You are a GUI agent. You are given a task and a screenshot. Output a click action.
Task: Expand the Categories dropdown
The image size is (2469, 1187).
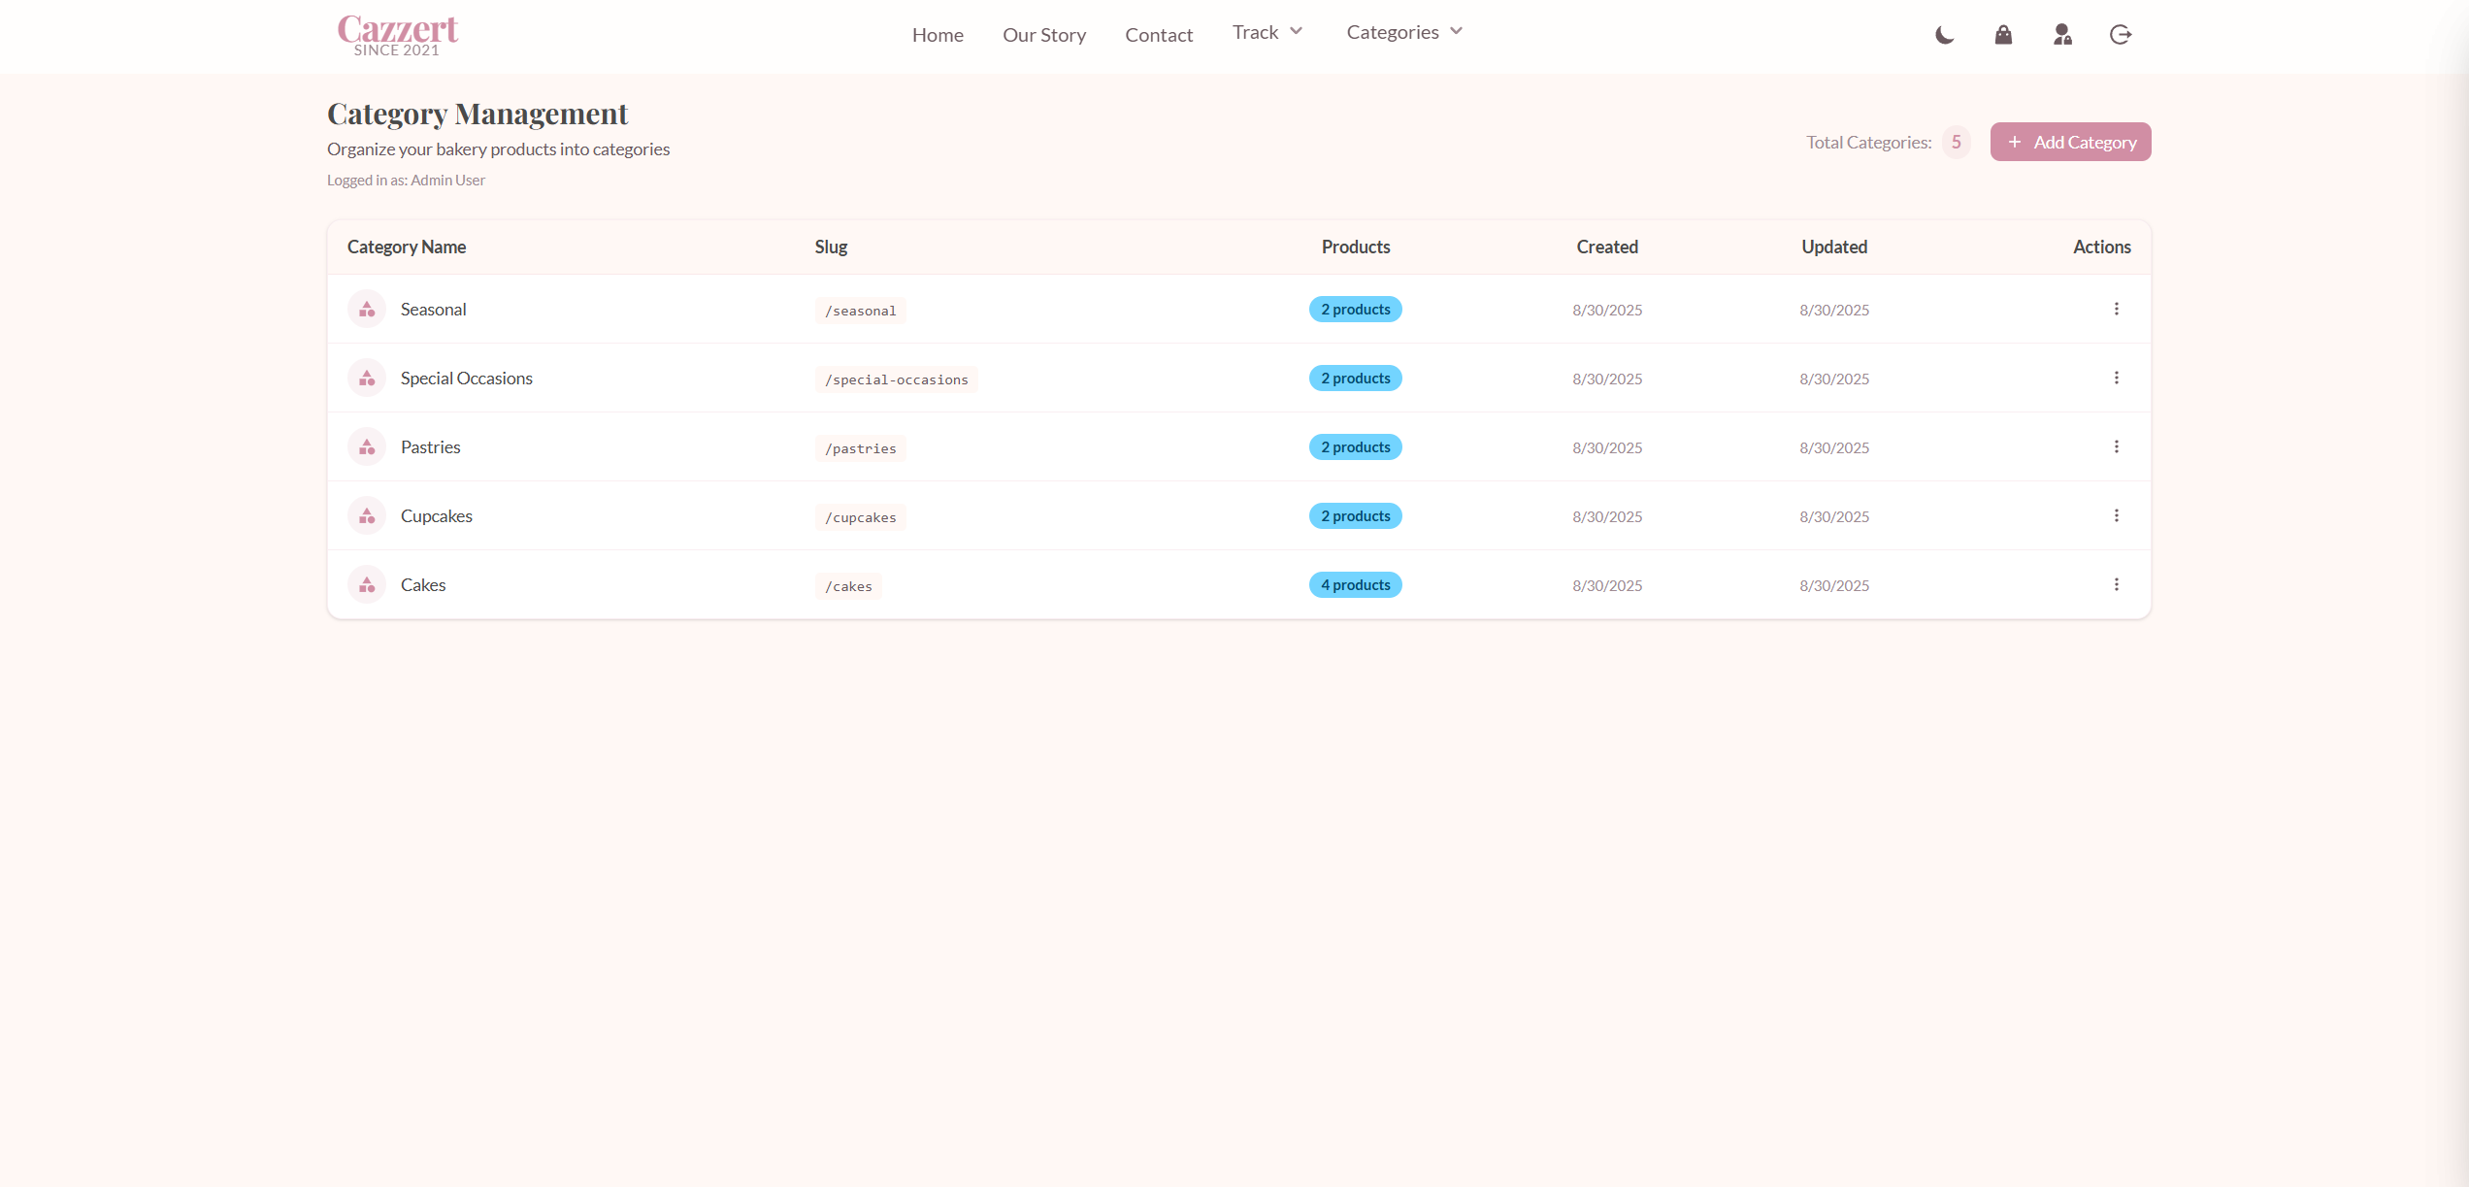[x=1403, y=32]
